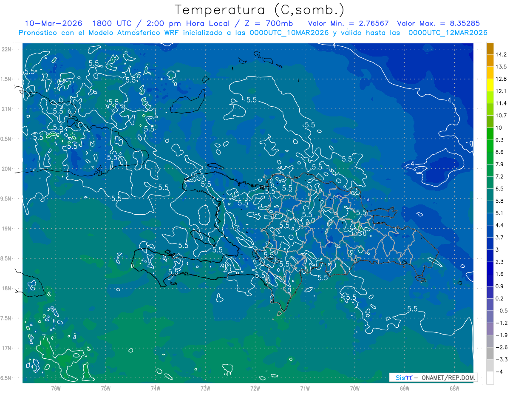Click the "69W" longitude label

pyautogui.click(x=405, y=388)
